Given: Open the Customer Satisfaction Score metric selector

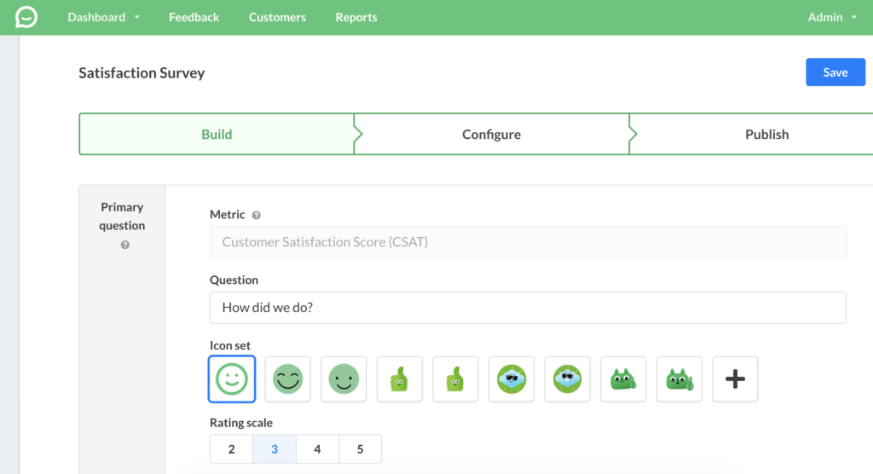Looking at the screenshot, I should [x=528, y=242].
